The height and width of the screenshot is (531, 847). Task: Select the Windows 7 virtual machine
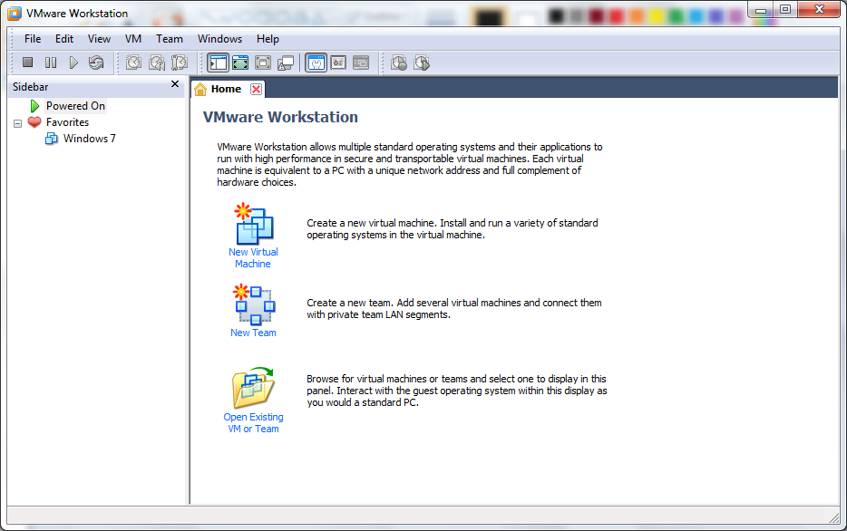click(89, 139)
